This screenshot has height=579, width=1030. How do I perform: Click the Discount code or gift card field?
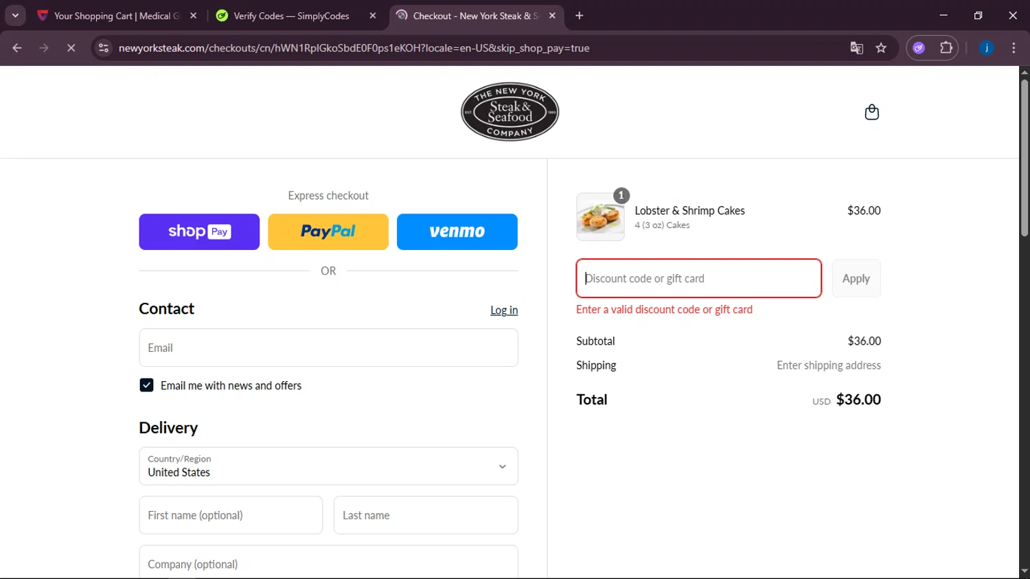(x=698, y=278)
